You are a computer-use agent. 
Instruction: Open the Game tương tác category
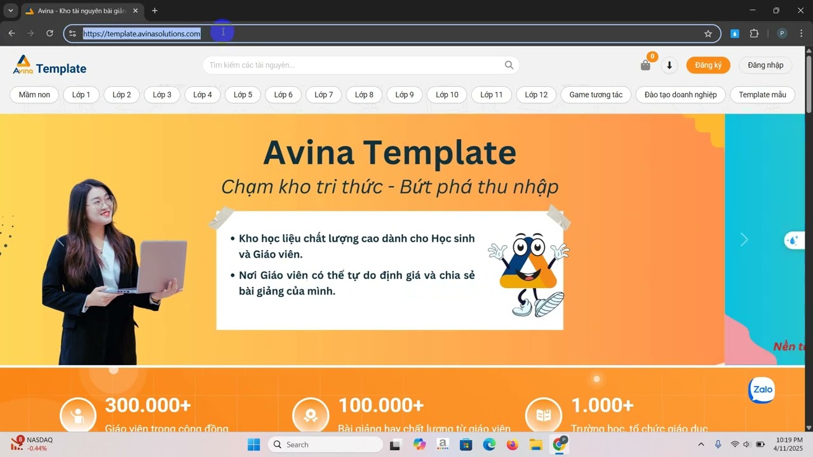(596, 95)
